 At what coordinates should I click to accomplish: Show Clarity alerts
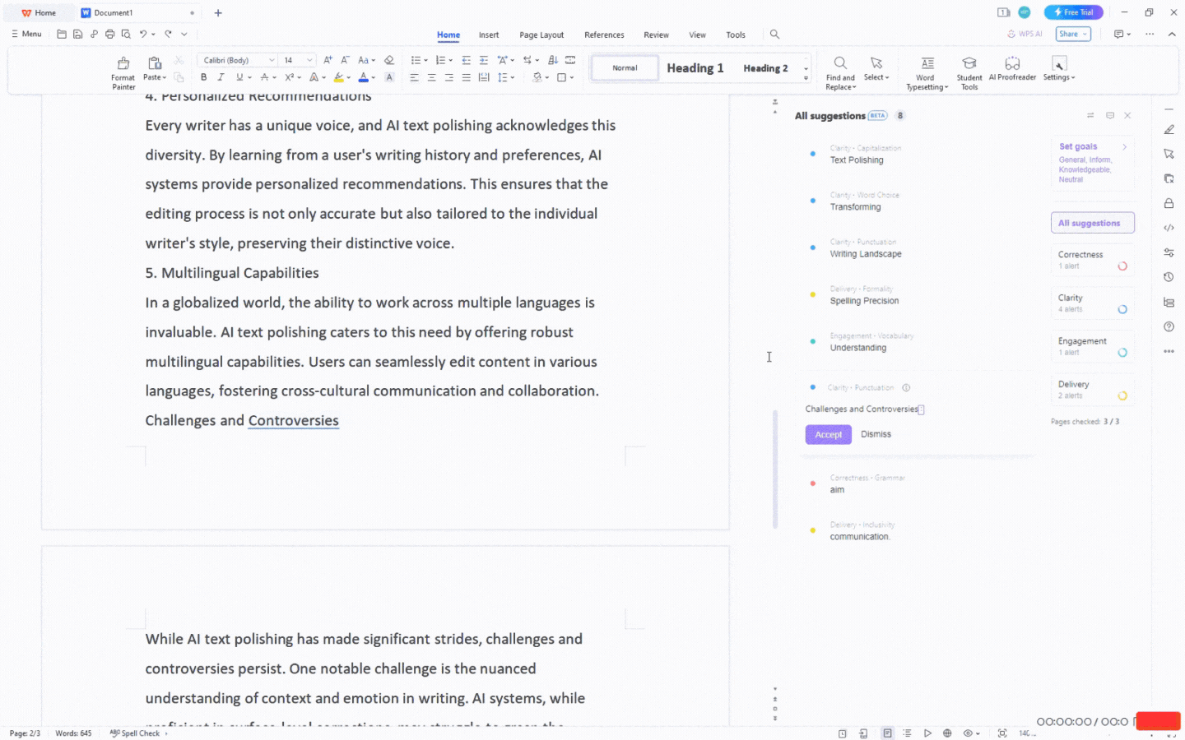pos(1093,303)
